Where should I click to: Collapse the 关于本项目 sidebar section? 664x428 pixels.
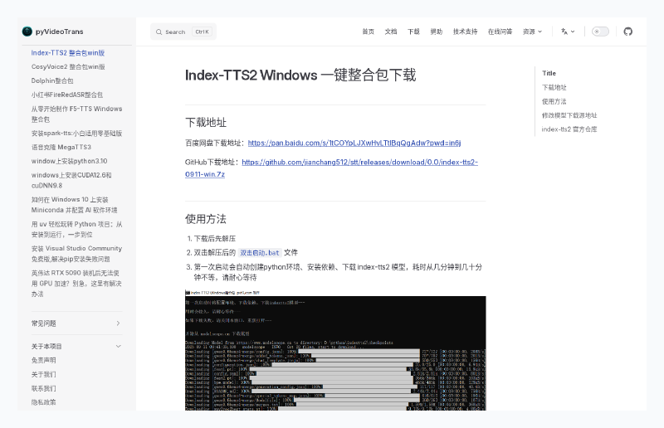[118, 346]
